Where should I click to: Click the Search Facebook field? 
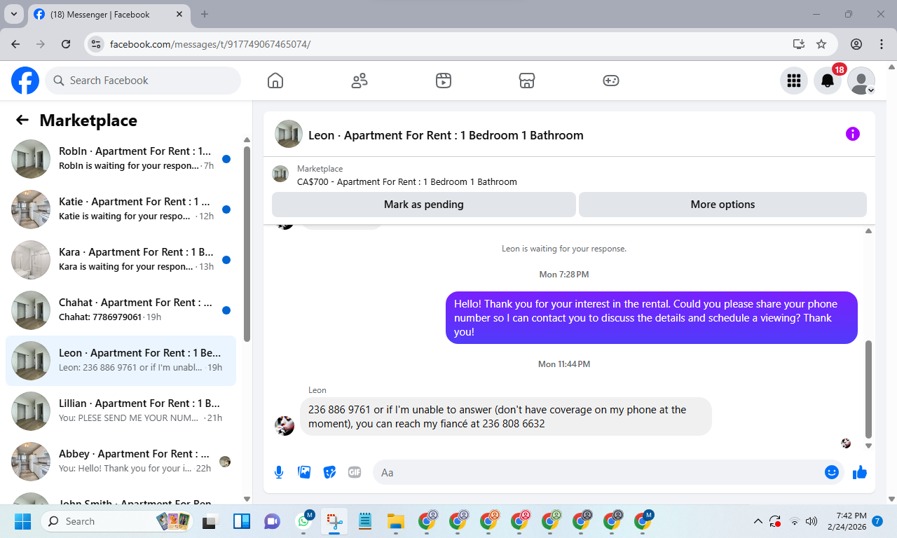[x=143, y=81]
